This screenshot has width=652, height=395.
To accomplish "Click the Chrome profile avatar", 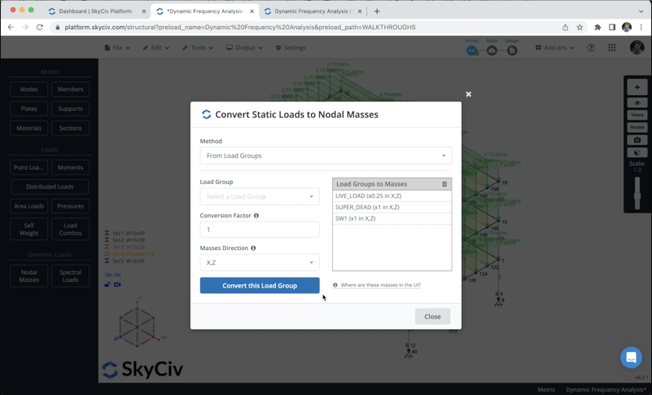I will coord(627,27).
